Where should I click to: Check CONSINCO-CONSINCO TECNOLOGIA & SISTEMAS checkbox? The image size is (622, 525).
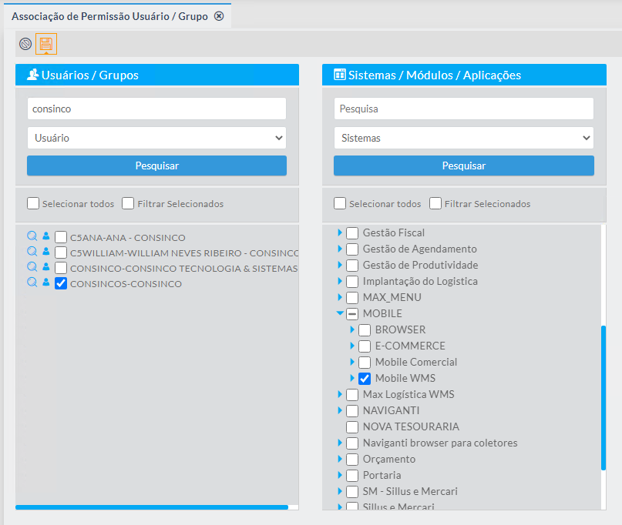(61, 268)
